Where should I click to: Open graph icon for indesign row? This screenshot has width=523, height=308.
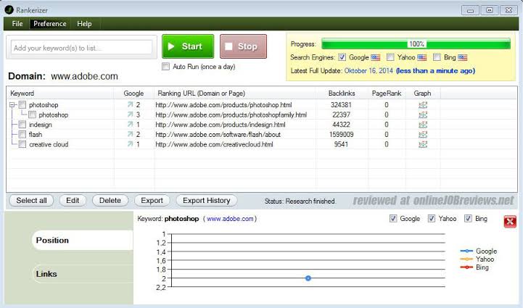[x=423, y=125]
